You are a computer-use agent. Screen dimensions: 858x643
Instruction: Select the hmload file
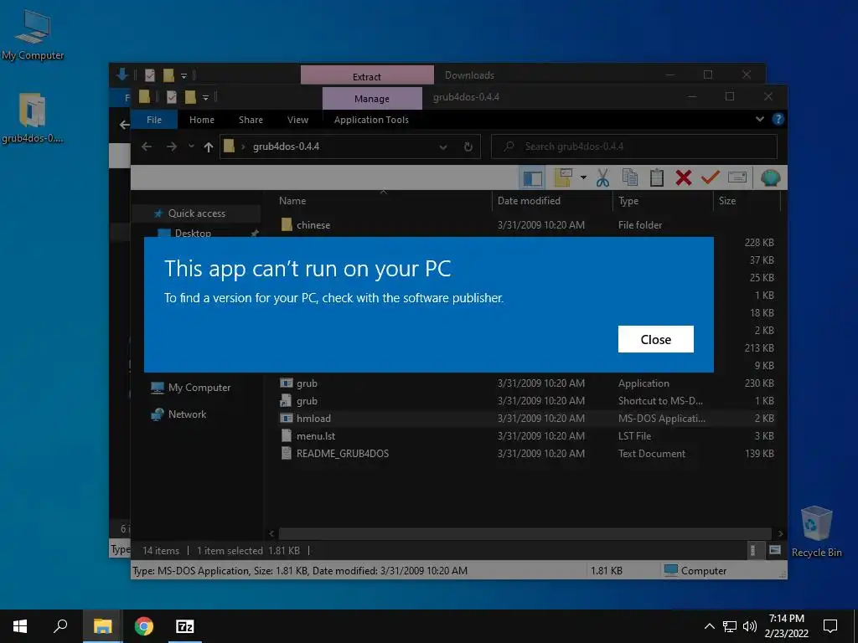313,419
